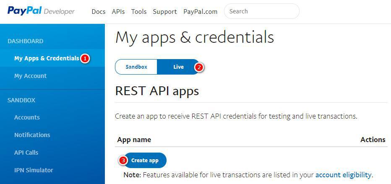Open Sandbox Accounts in sidebar

27,117
